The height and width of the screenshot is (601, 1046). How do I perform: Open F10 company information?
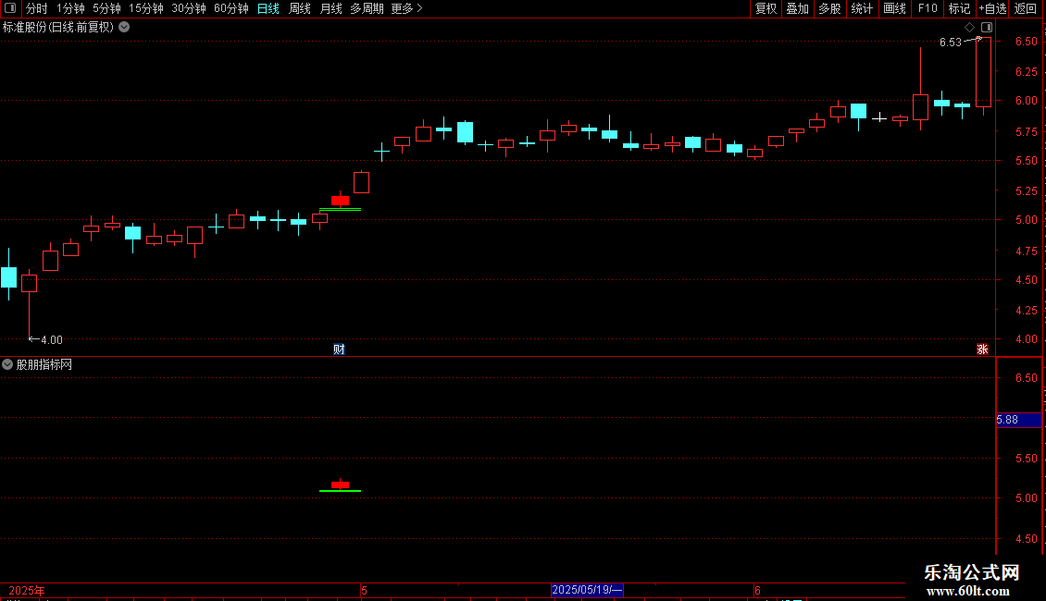click(x=928, y=8)
